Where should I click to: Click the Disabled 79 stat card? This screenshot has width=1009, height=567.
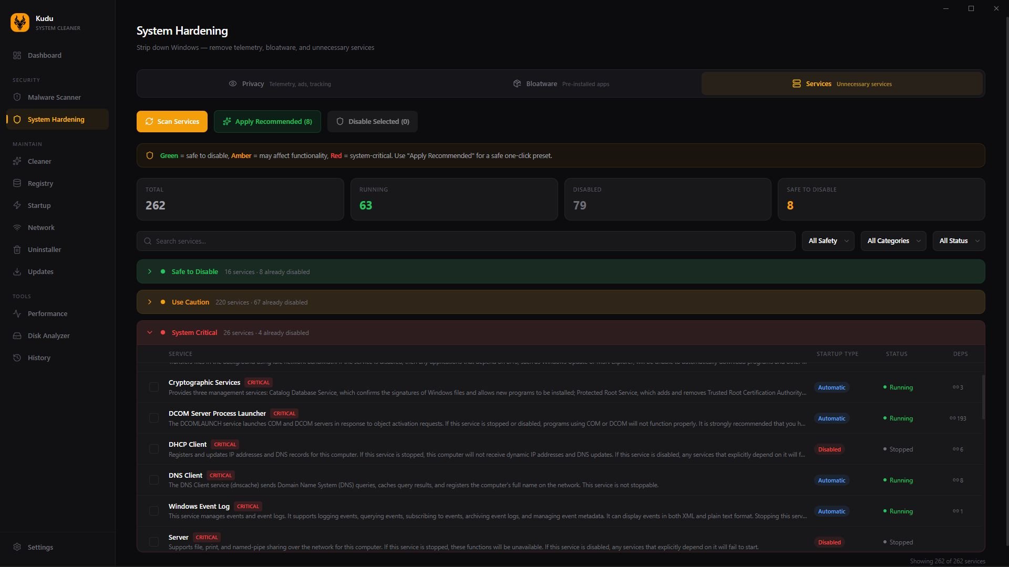click(x=667, y=199)
